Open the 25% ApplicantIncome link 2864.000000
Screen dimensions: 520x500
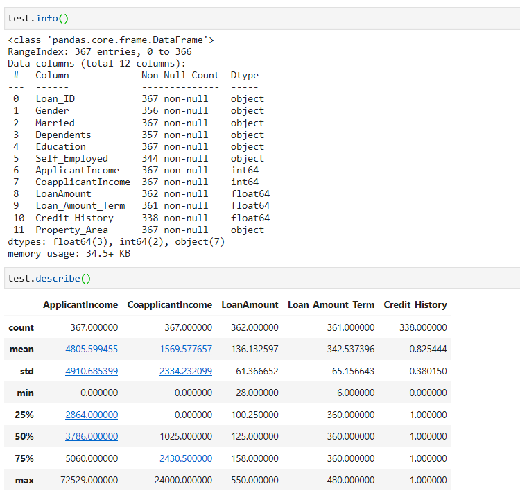tap(92, 415)
